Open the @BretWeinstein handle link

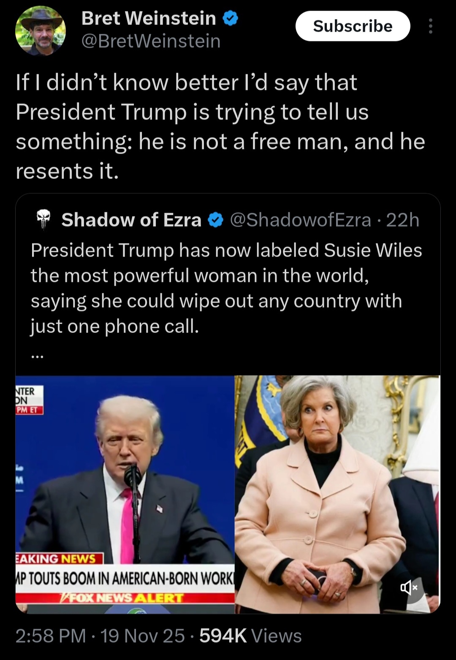(151, 41)
